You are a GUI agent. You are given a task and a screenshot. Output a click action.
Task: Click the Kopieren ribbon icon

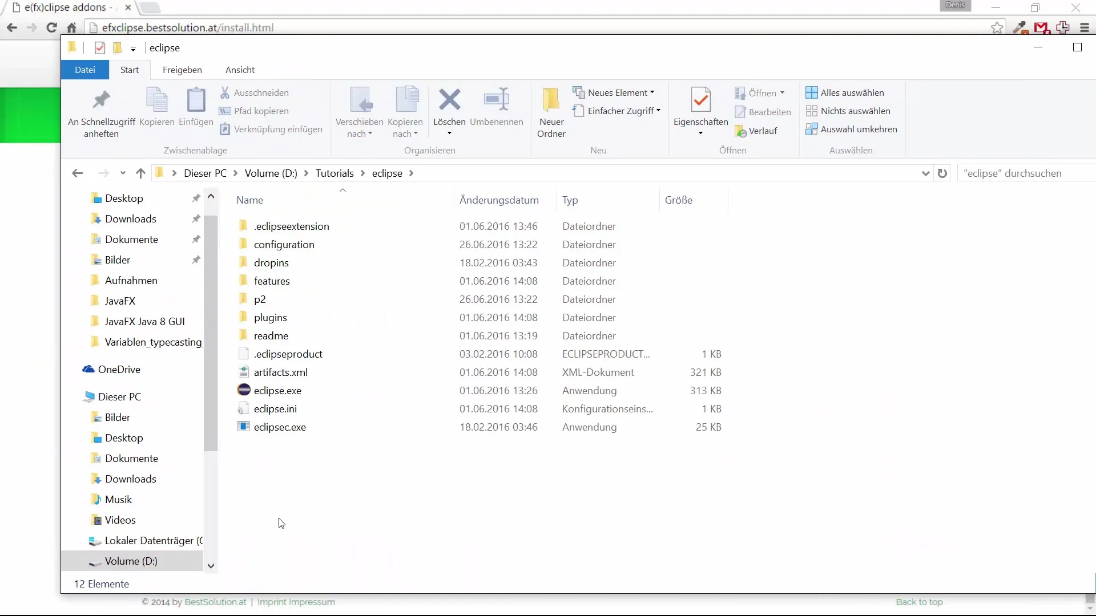(x=156, y=100)
